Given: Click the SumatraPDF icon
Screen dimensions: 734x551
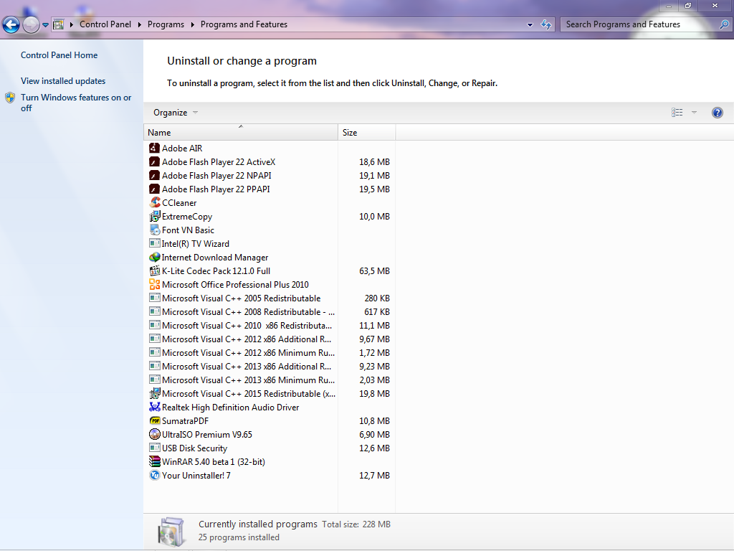Looking at the screenshot, I should point(155,420).
